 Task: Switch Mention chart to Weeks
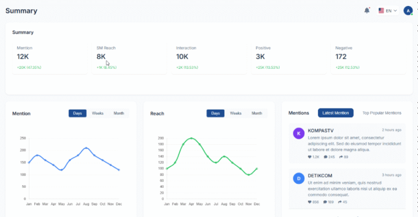click(x=98, y=113)
